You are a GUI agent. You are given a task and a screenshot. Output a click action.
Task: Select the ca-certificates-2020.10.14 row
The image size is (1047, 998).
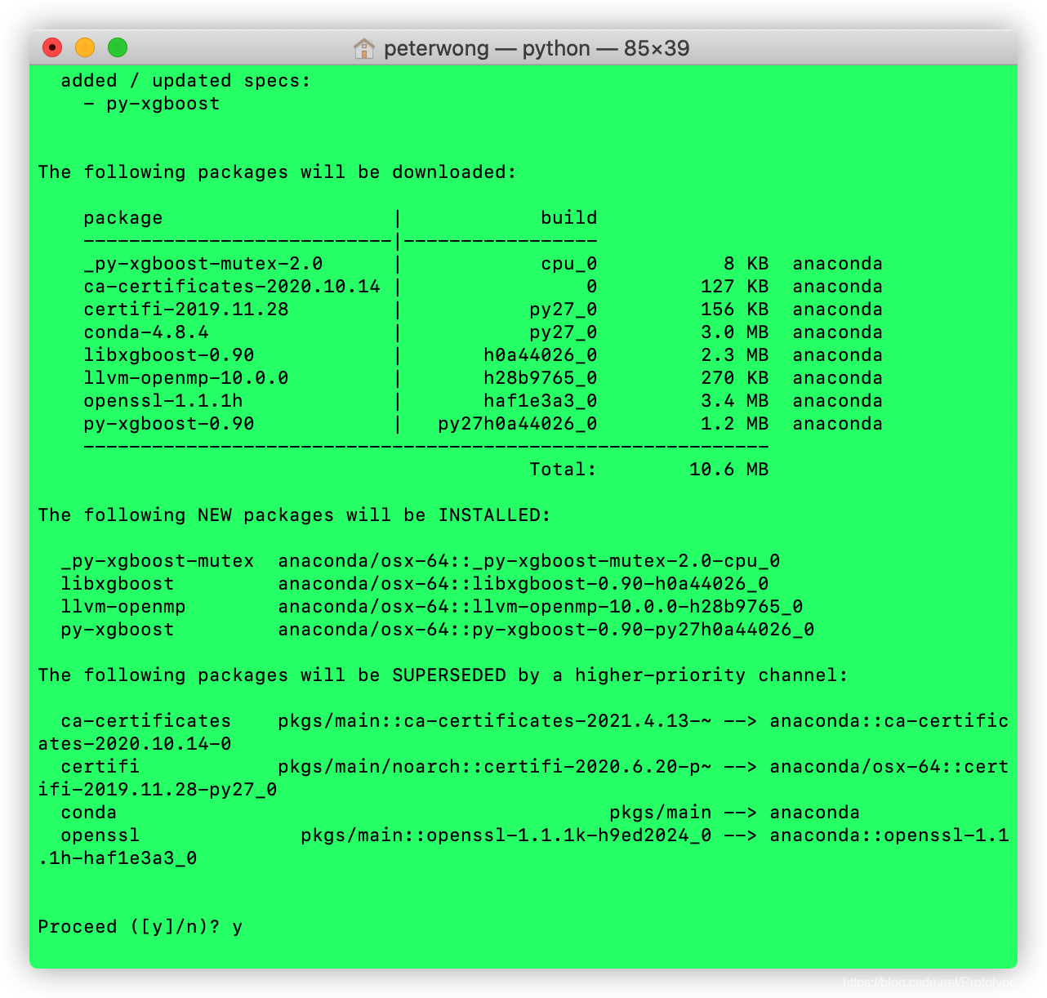pos(232,287)
